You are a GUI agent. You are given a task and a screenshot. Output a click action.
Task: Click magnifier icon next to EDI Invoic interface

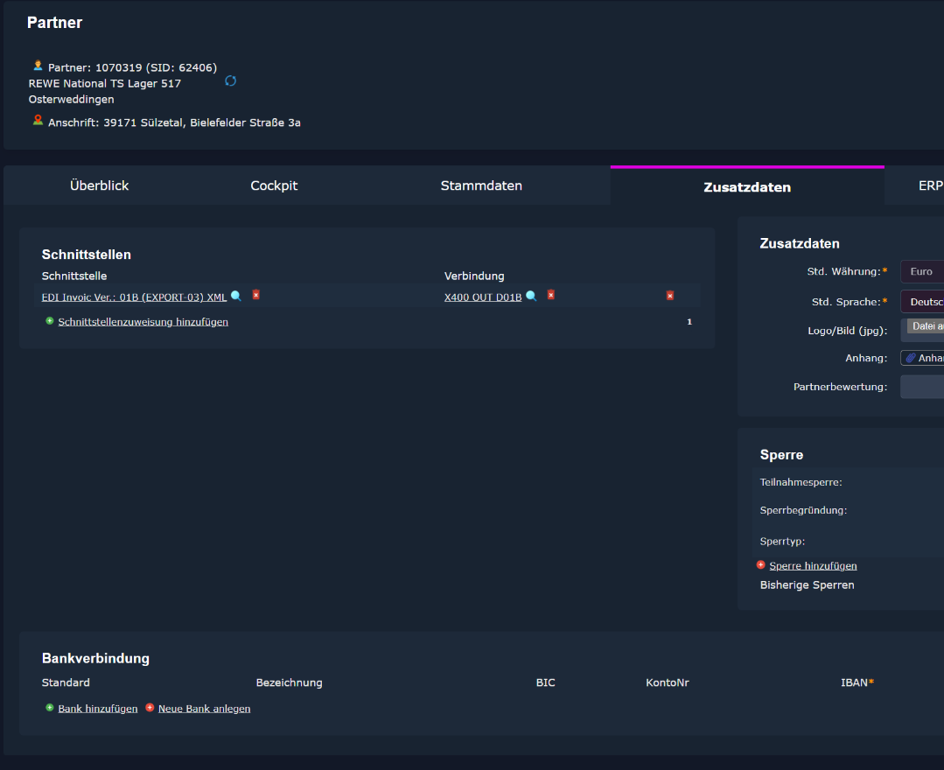tap(236, 297)
